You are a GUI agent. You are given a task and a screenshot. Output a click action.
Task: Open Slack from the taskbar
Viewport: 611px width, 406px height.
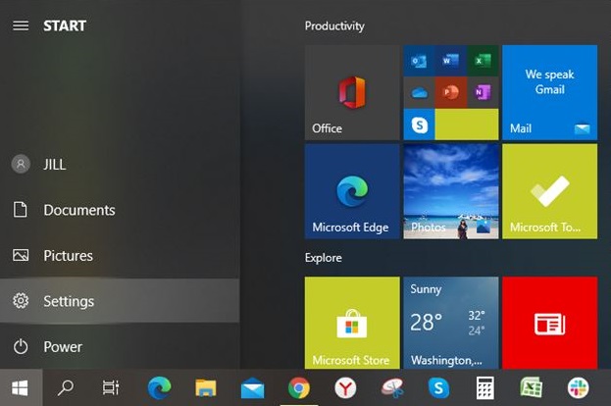coord(578,387)
